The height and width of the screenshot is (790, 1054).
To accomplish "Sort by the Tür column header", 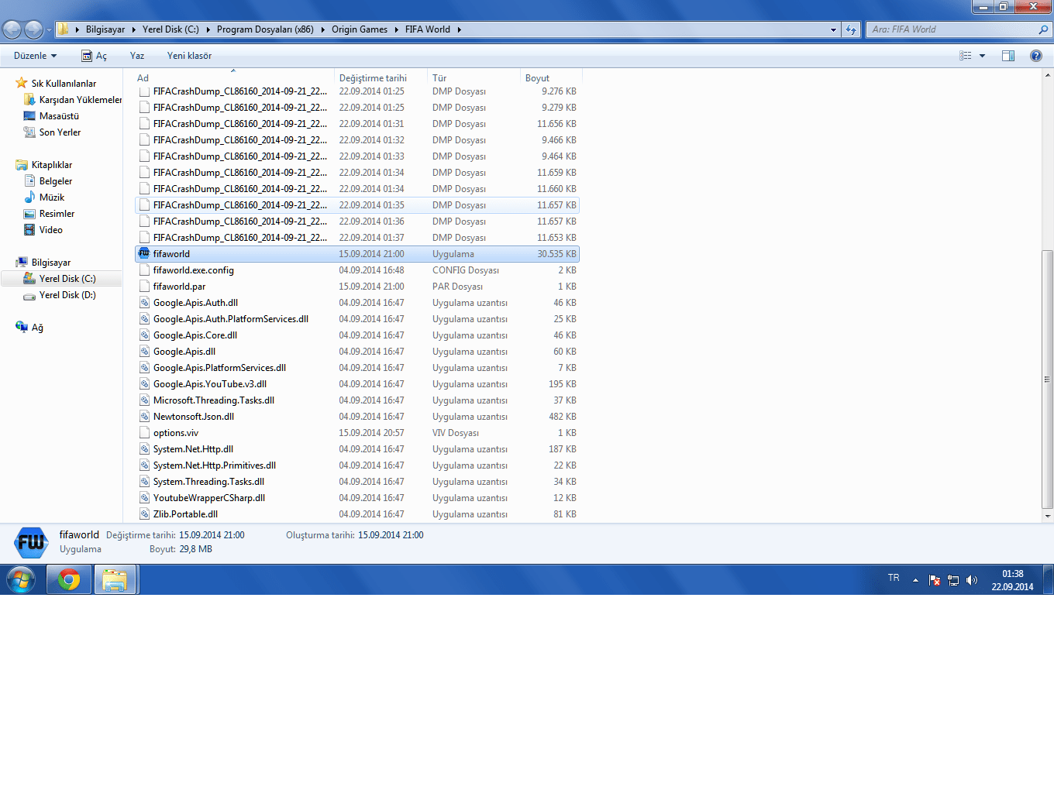I will pos(474,77).
